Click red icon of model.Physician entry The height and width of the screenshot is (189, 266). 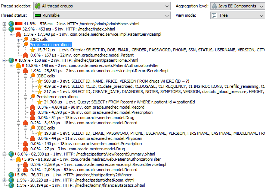[x=33, y=138]
